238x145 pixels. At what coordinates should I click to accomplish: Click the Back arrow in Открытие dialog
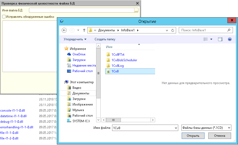64,30
